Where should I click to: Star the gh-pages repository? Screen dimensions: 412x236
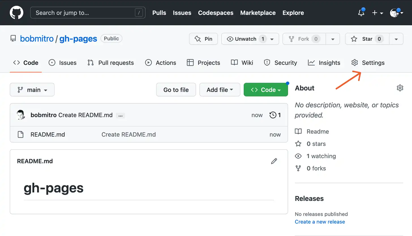tap(367, 39)
